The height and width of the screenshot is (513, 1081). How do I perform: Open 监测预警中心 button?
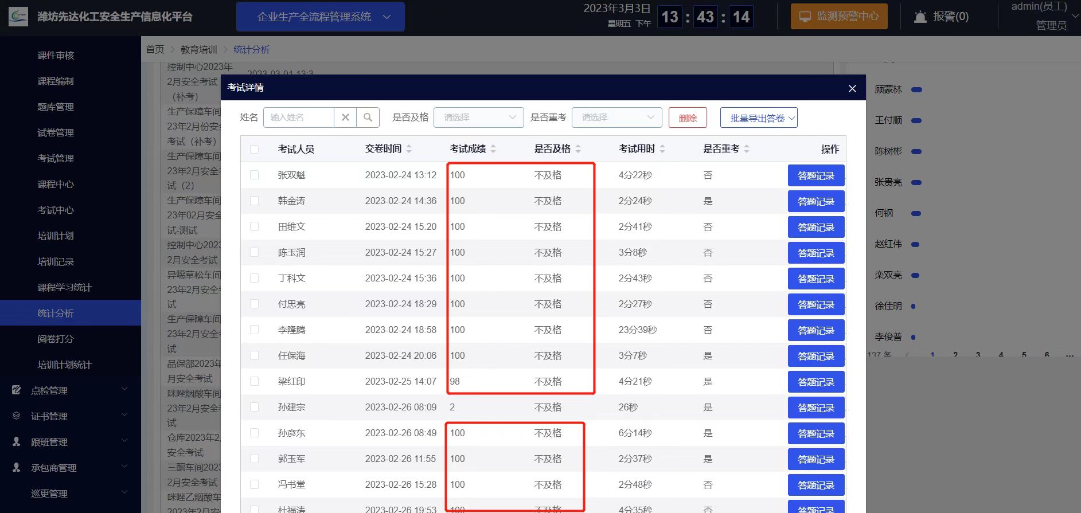coord(839,17)
